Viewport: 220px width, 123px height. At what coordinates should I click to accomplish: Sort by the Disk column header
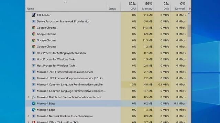point(162,6)
